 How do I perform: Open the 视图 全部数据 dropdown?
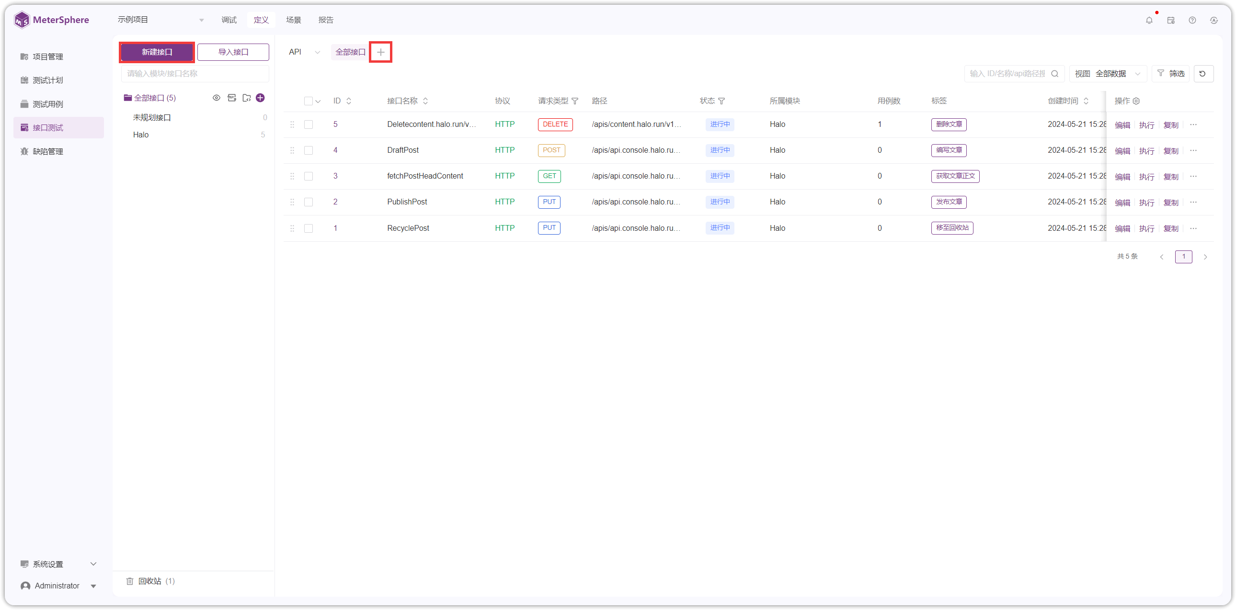1108,74
